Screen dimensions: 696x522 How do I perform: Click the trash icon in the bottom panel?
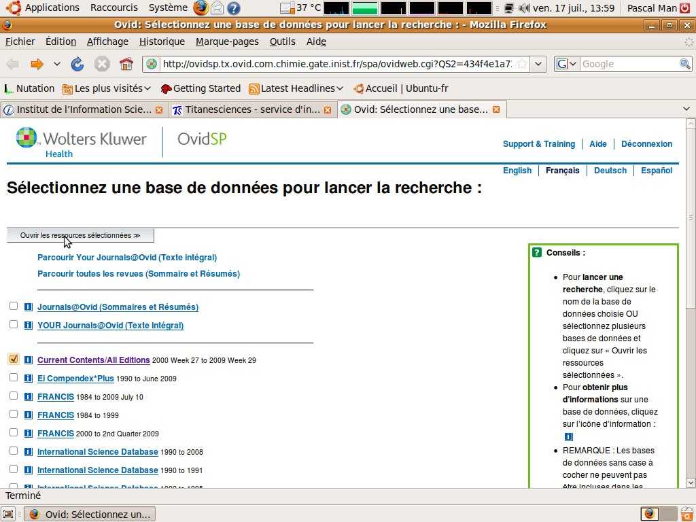click(x=687, y=514)
